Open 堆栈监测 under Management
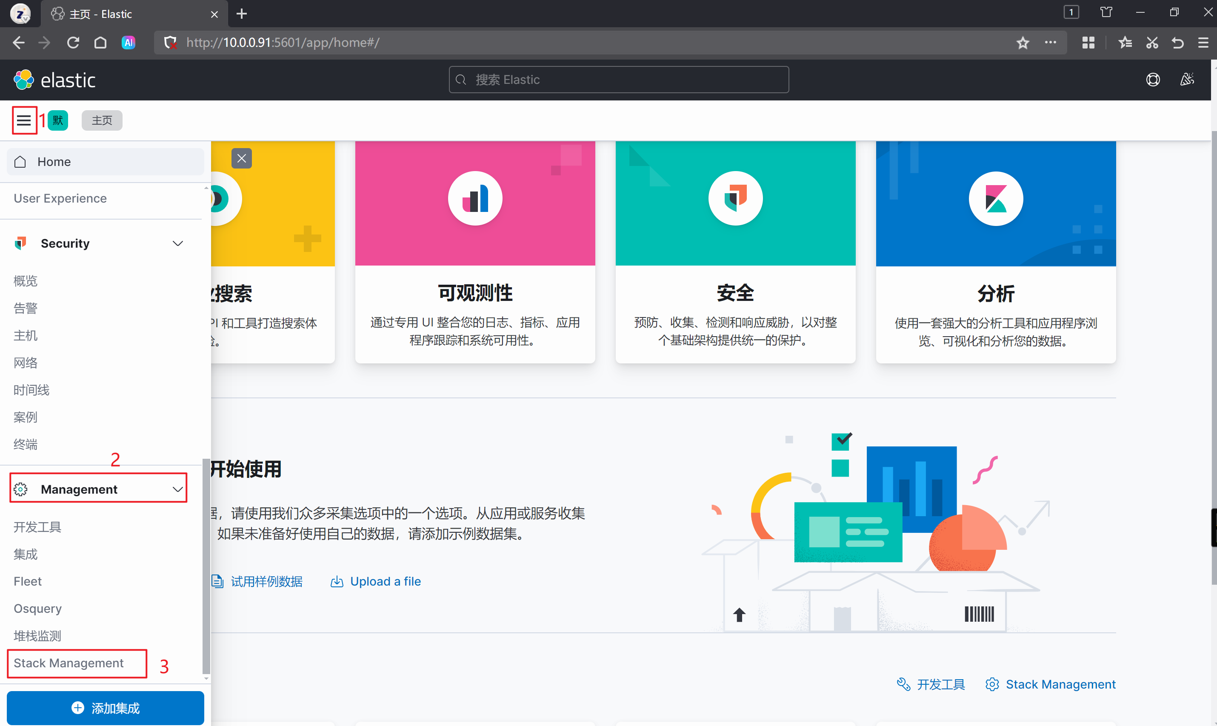 pyautogui.click(x=38, y=636)
